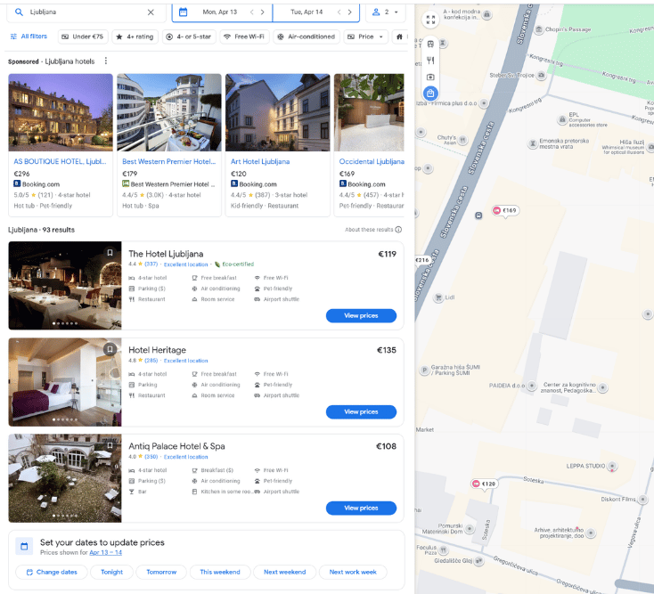Expand the map to fullscreen
654x594 pixels.
click(430, 19)
